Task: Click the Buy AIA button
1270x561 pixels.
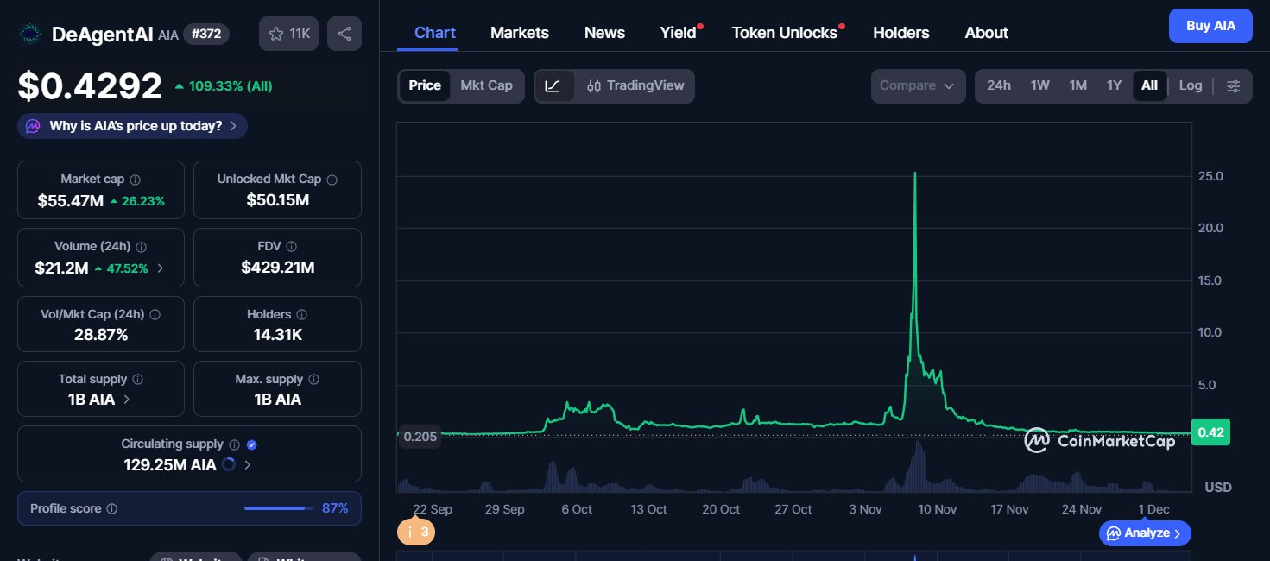Action: (x=1210, y=26)
